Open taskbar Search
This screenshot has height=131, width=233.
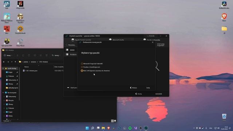pos(92,128)
